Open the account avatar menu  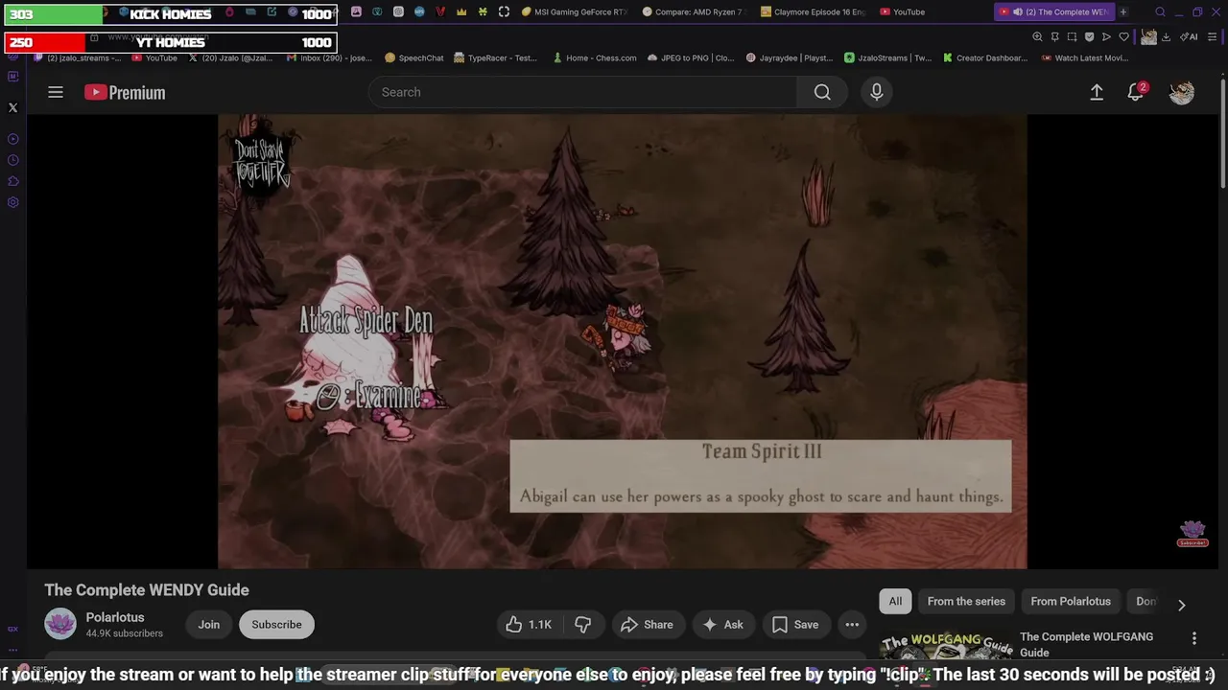1182,92
